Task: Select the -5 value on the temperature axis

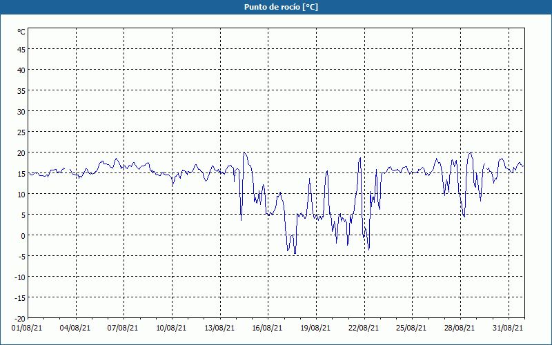Action: (x=21, y=257)
